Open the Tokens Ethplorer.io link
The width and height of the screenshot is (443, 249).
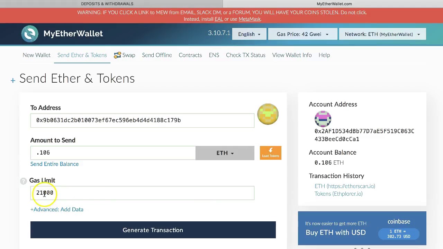(338, 194)
